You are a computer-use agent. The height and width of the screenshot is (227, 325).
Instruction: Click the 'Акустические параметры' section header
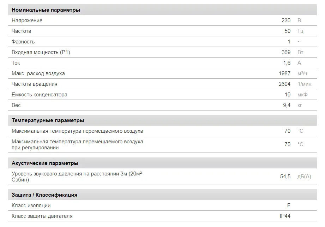45,163
